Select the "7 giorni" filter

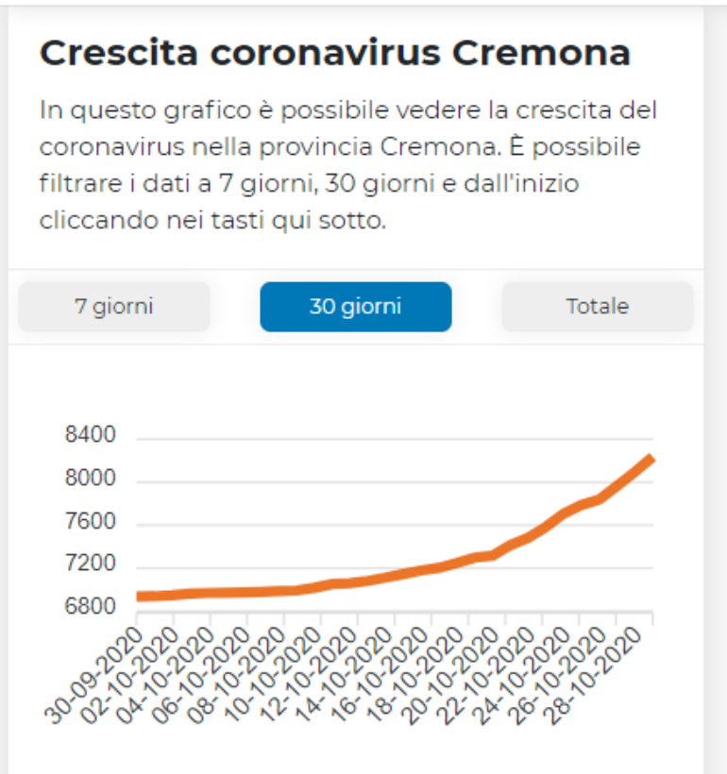pyautogui.click(x=114, y=307)
